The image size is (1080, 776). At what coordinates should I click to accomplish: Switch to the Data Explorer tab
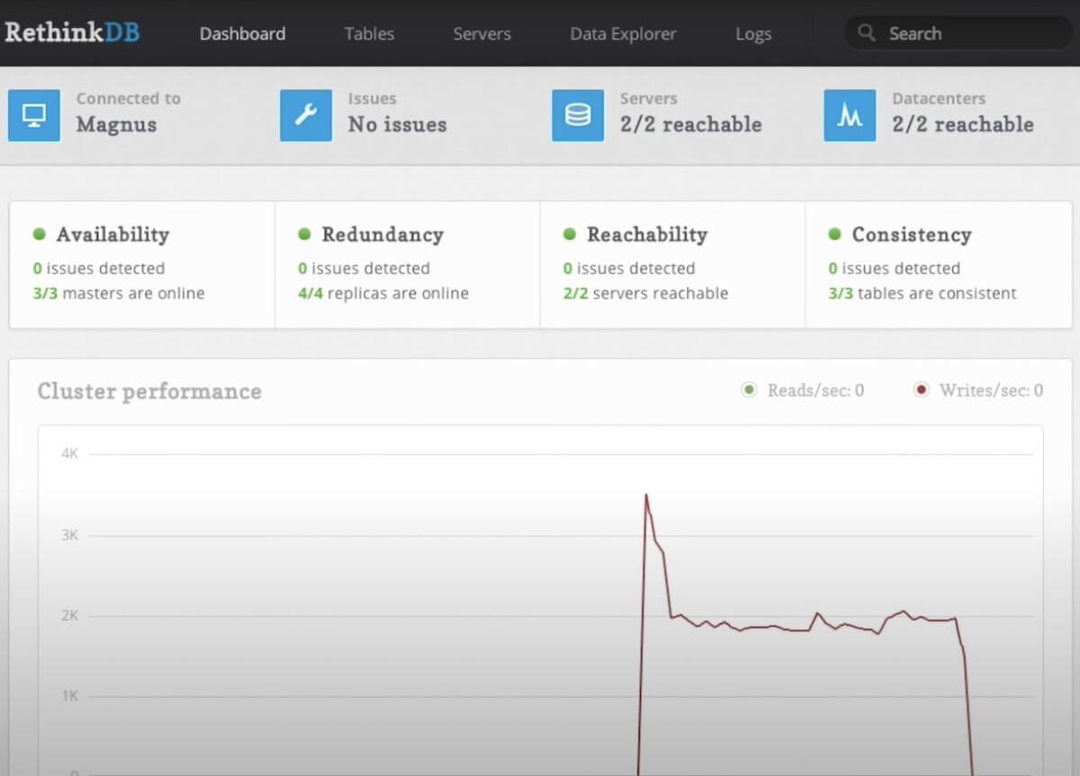pyautogui.click(x=623, y=34)
